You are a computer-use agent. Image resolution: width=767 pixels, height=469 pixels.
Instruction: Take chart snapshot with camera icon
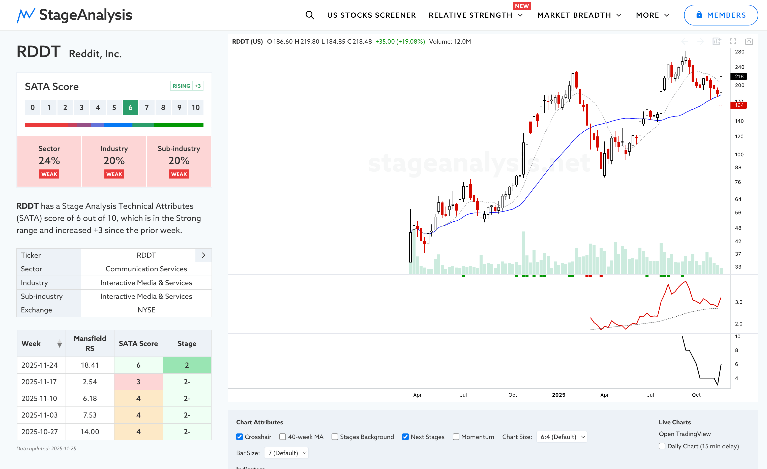pyautogui.click(x=749, y=41)
